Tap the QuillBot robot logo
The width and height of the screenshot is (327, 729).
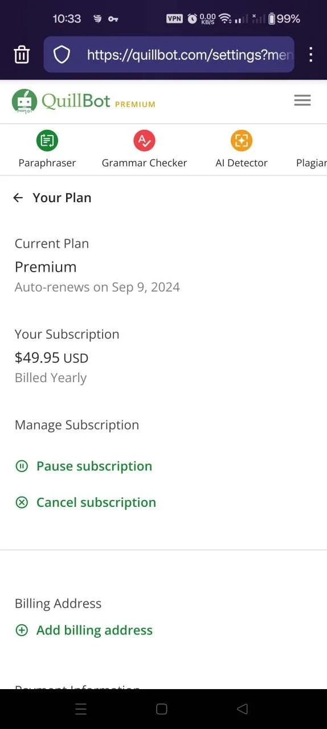(x=24, y=101)
